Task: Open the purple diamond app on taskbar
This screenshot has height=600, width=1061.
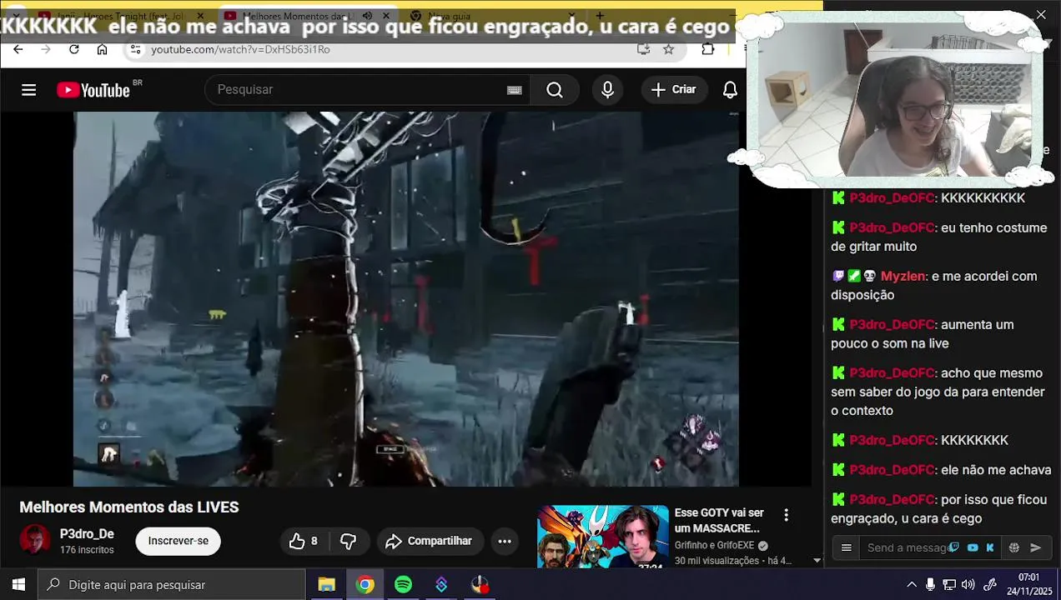Action: 442,585
